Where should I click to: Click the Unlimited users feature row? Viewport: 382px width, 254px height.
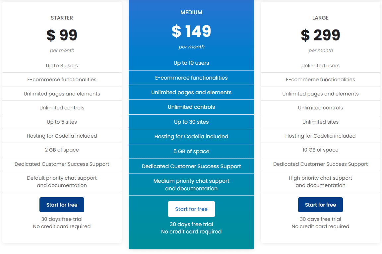tap(320, 66)
